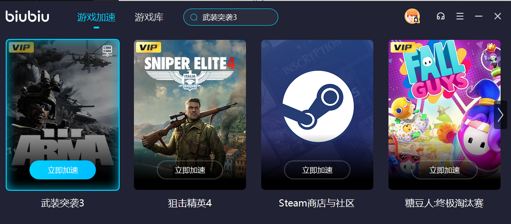Click VIP badge on Fall Guys card
Viewport: 511px width, 224px height.
[402, 47]
